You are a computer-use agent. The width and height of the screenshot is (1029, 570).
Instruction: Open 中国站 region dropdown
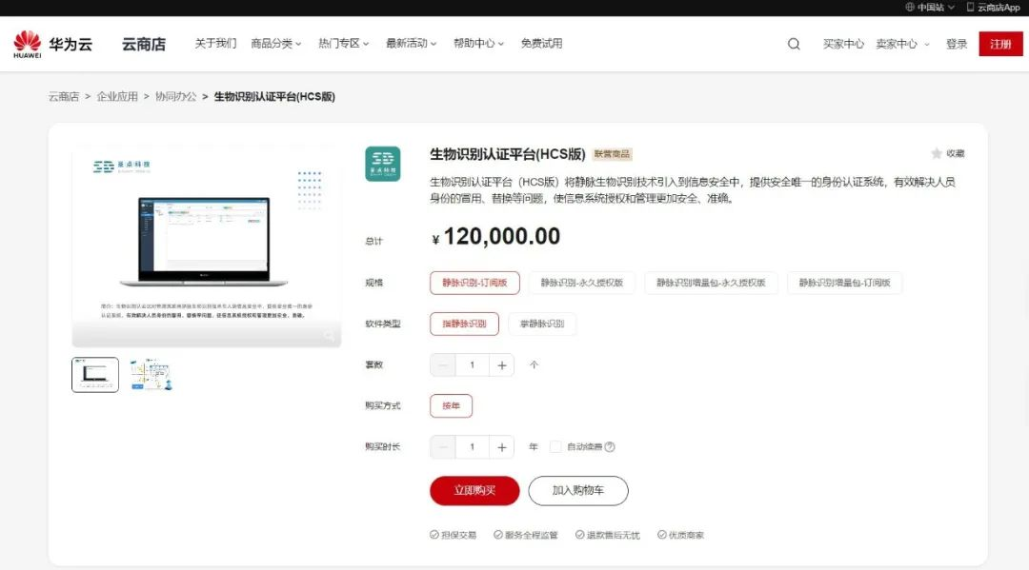930,8
